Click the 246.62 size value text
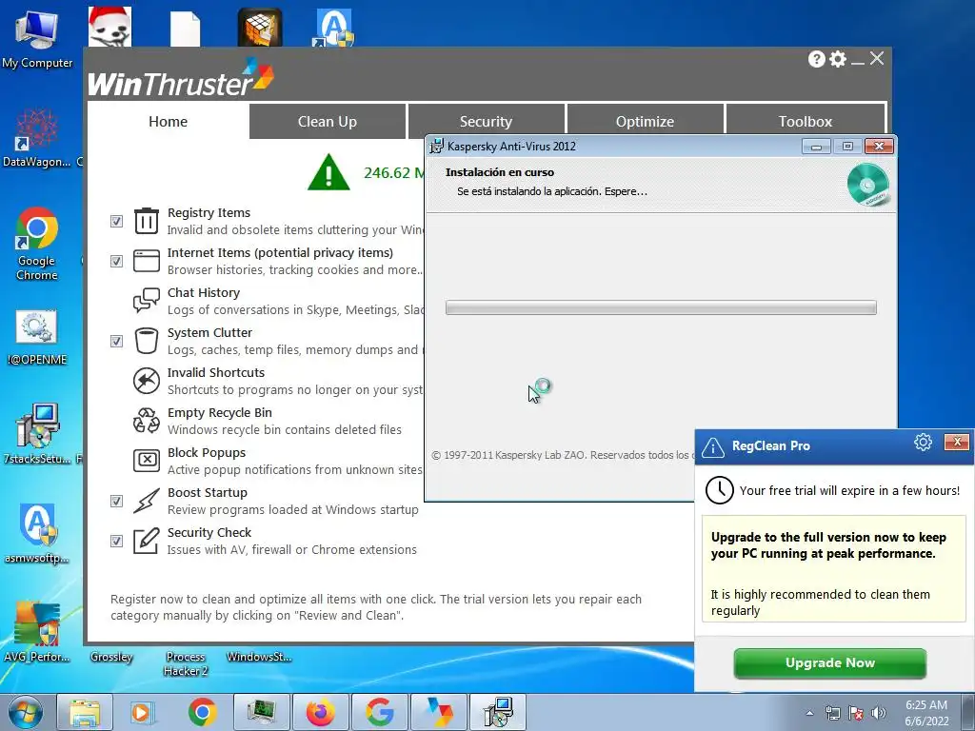This screenshot has width=975, height=731. tap(394, 173)
